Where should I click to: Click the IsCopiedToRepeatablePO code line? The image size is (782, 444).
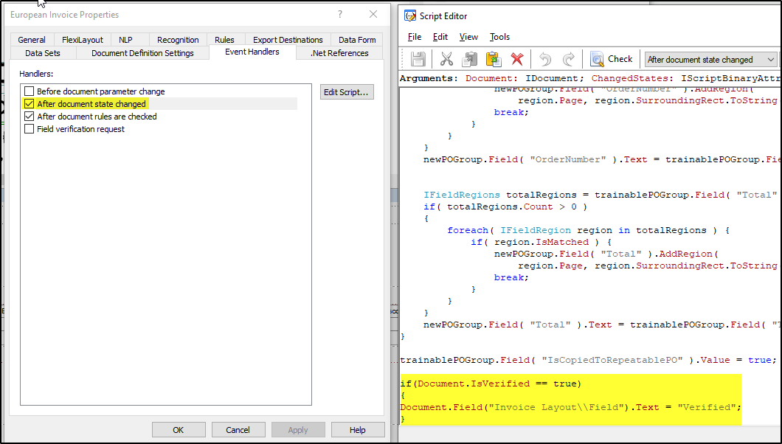click(589, 360)
